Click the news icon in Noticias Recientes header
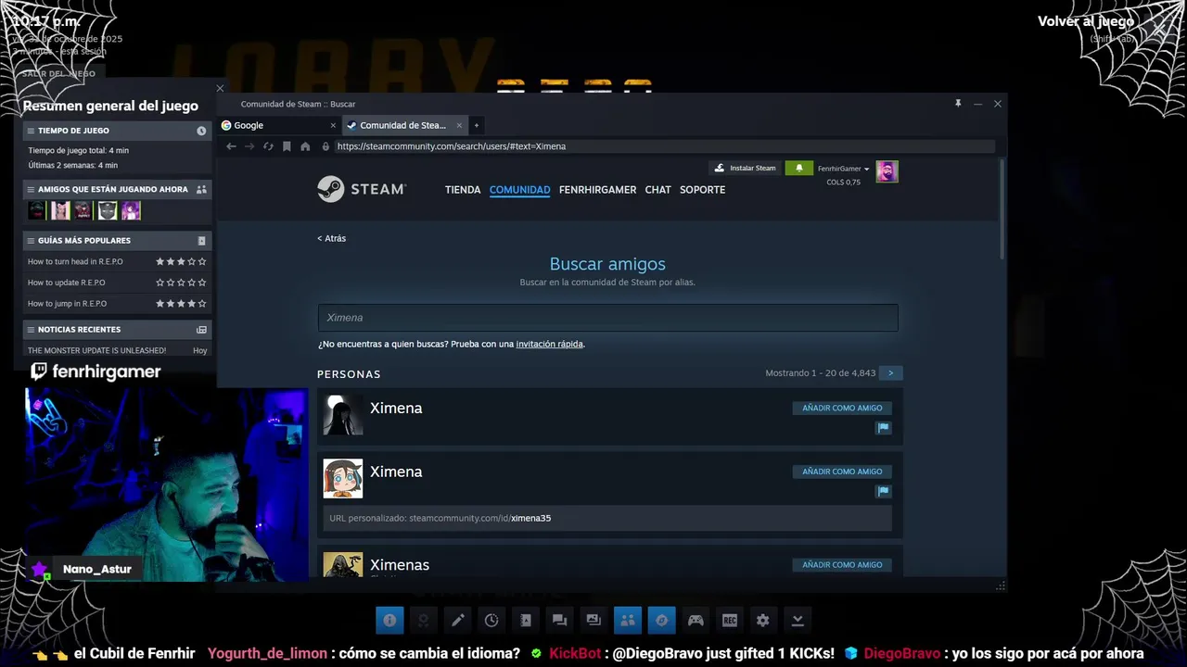The height and width of the screenshot is (667, 1187). [201, 330]
